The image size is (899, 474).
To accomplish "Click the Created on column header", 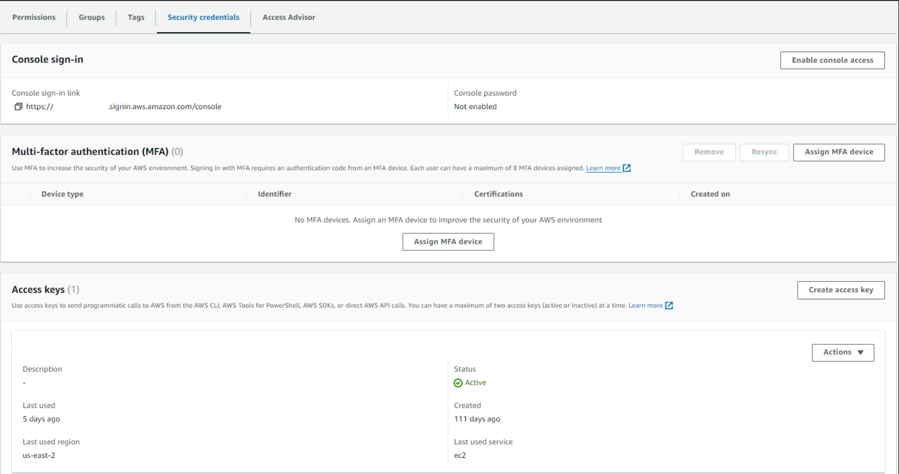I will point(710,194).
